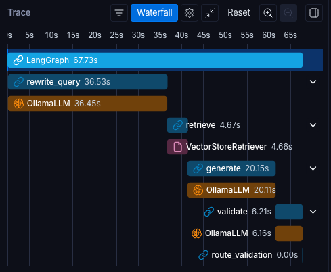The image size is (331, 272).
Task: Collapse the rewrite_query row chevron
Action: 313,82
